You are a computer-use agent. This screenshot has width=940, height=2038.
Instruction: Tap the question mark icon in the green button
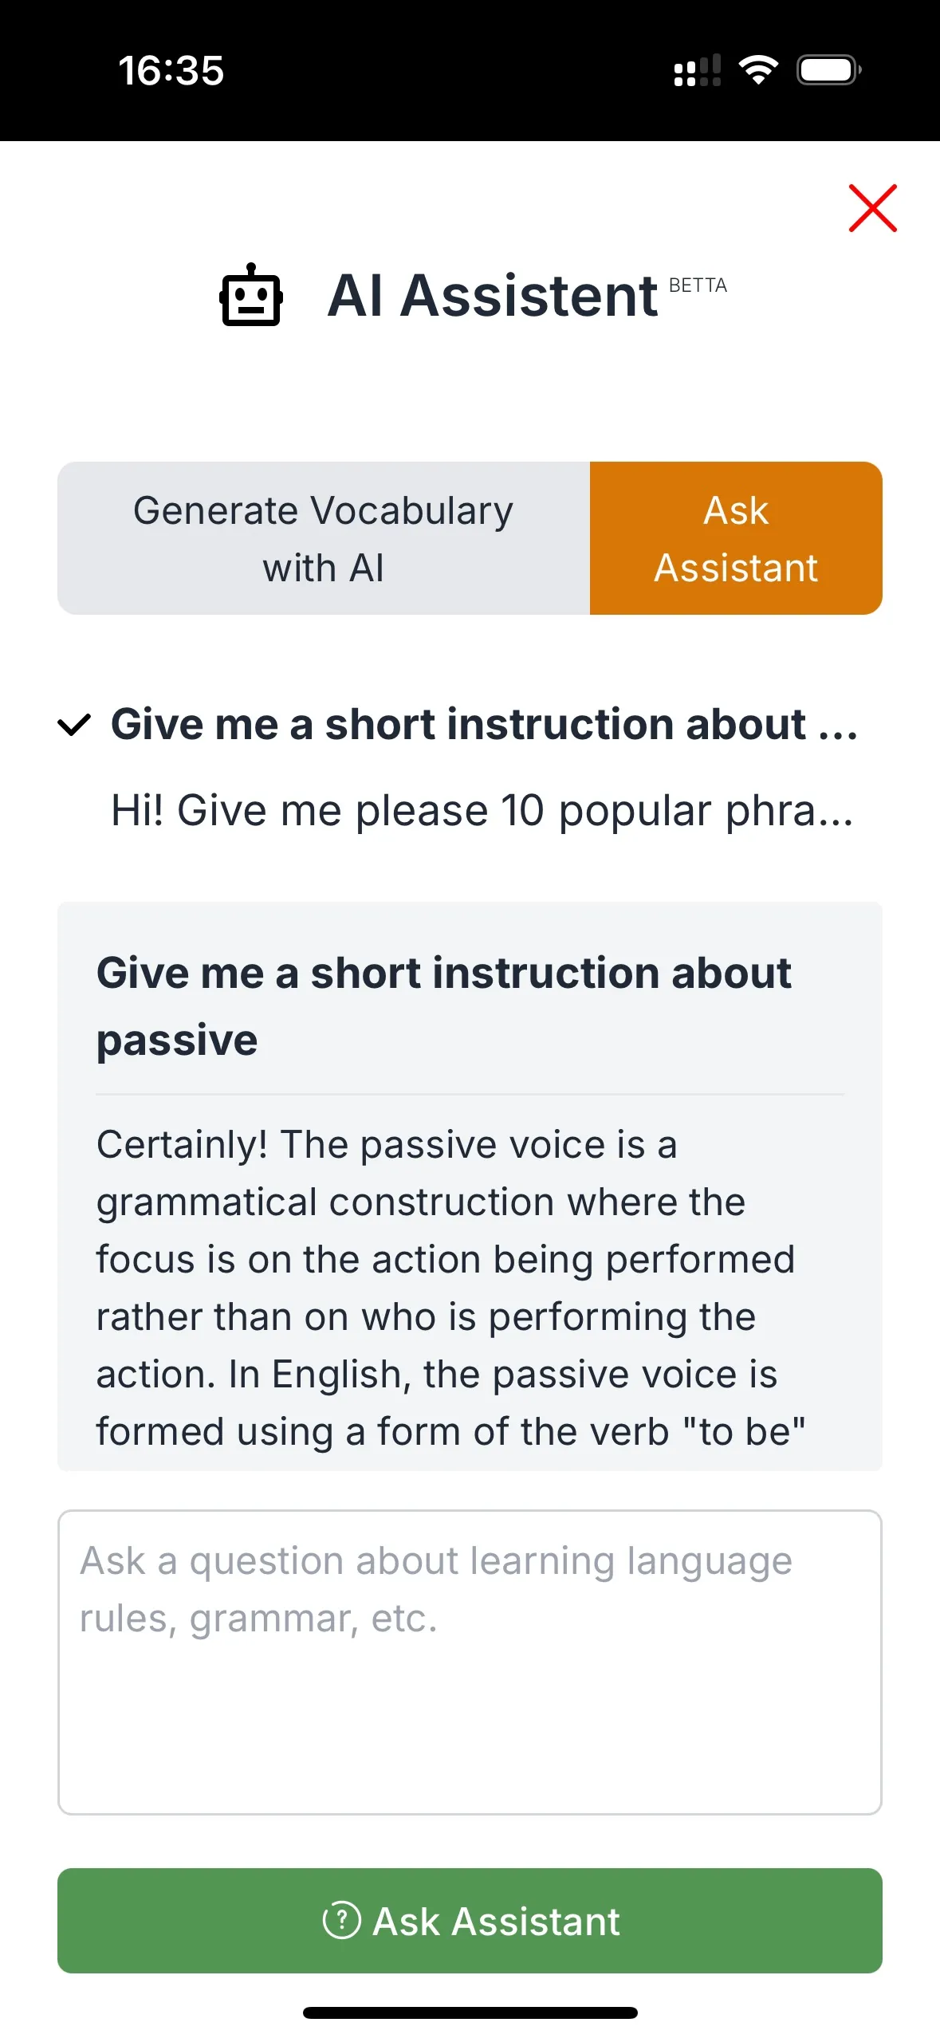click(x=341, y=1920)
